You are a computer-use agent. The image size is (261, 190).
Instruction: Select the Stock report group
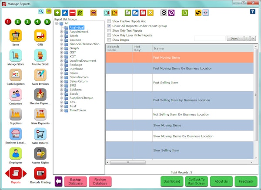74,93
